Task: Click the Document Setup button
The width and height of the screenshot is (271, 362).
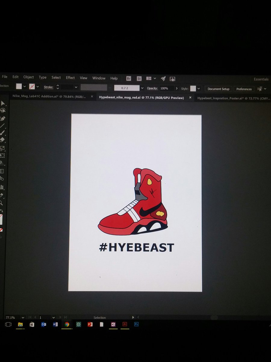Action: pos(219,89)
